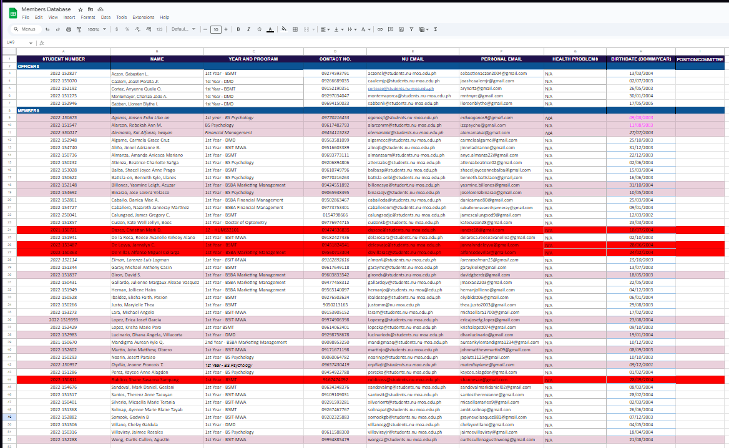Image resolution: width=729 pixels, height=448 pixels.
Task: Toggle bold formatting
Action: pos(238,29)
